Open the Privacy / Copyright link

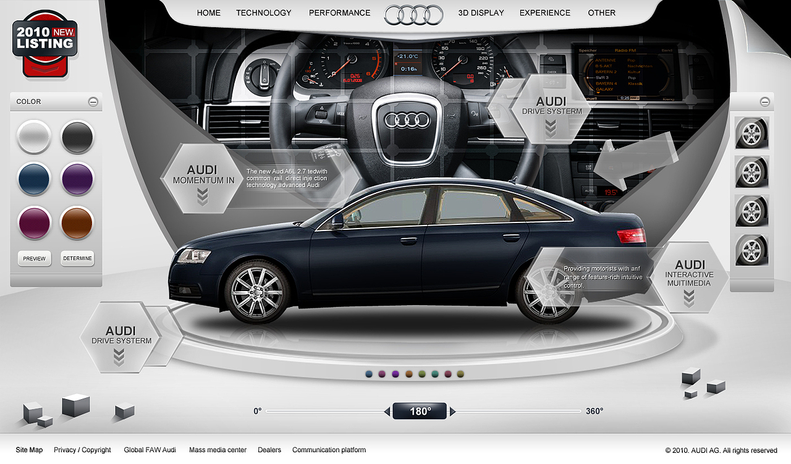[82, 450]
